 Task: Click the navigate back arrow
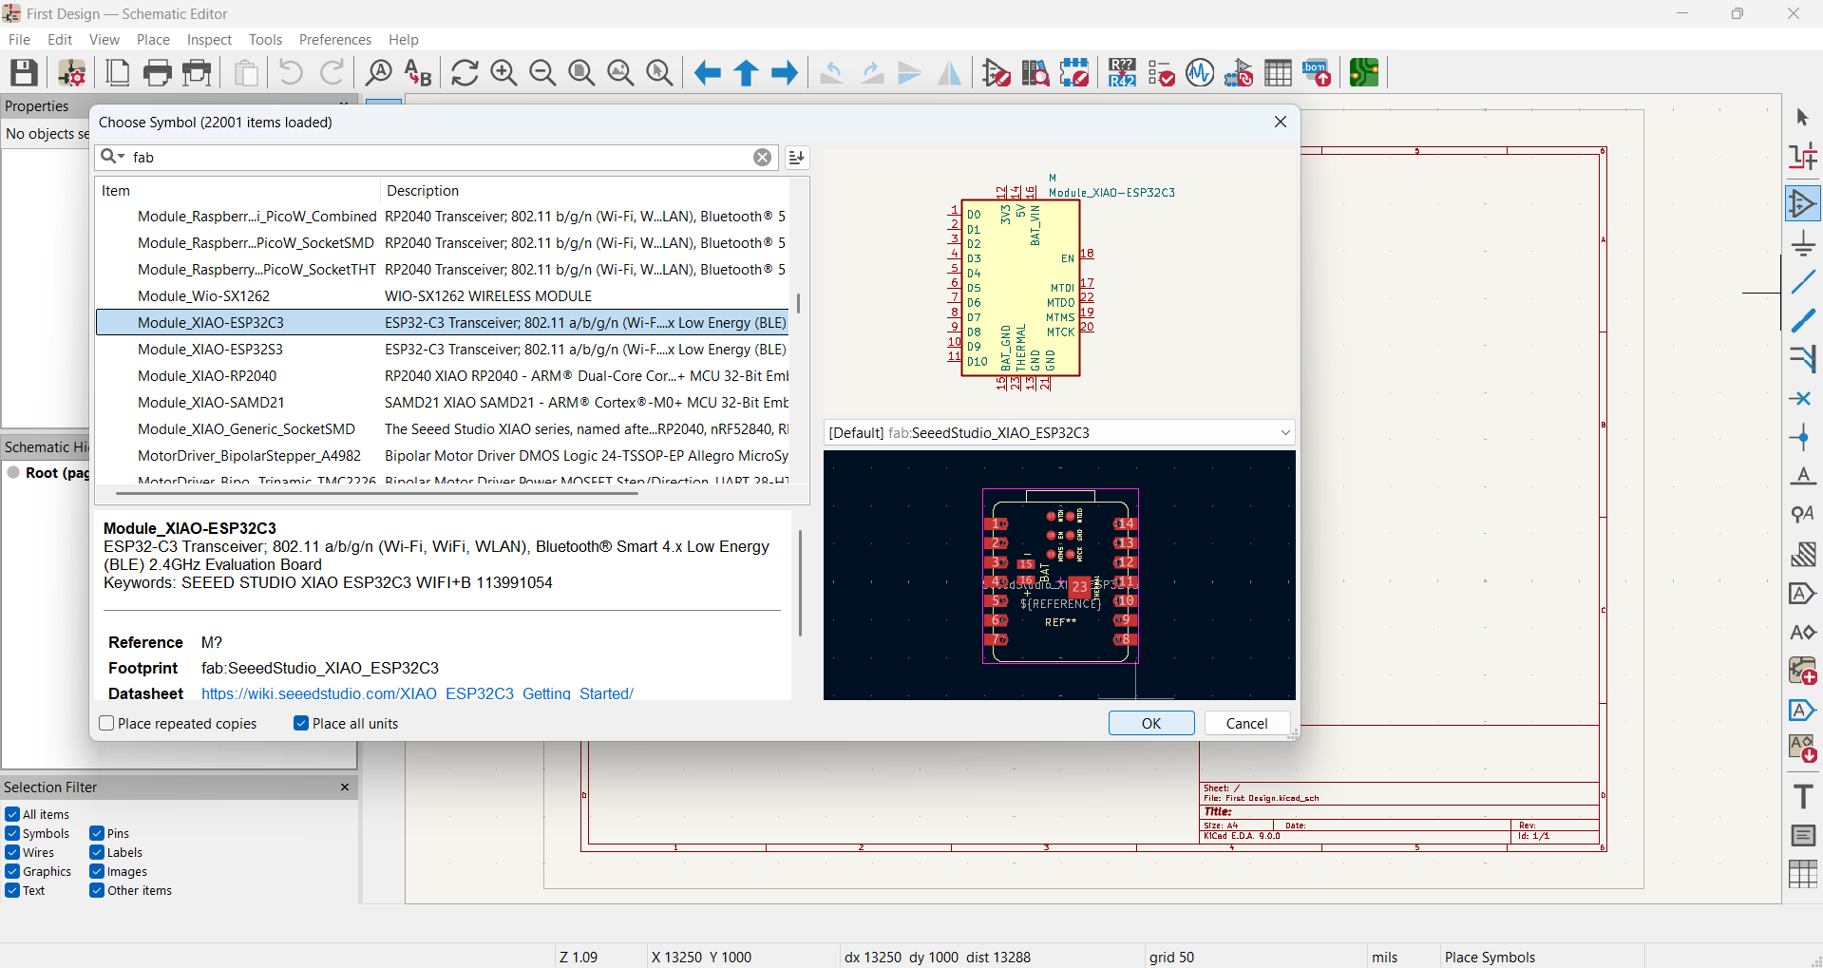[x=707, y=72]
